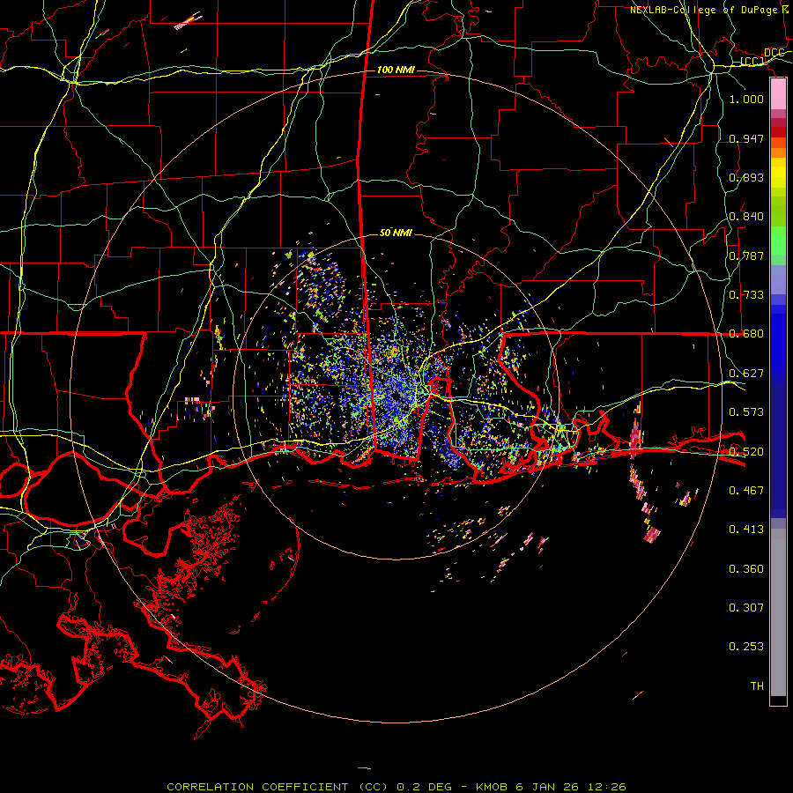This screenshot has width=793, height=793.
Task: Click the 0.520 scale value
Action: click(746, 452)
